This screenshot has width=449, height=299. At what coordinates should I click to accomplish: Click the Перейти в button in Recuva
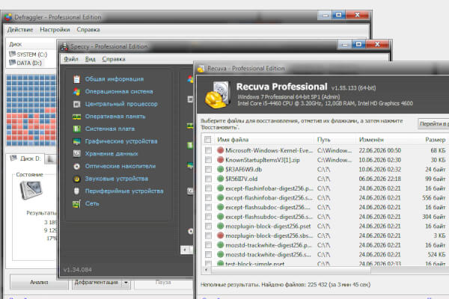[433, 123]
